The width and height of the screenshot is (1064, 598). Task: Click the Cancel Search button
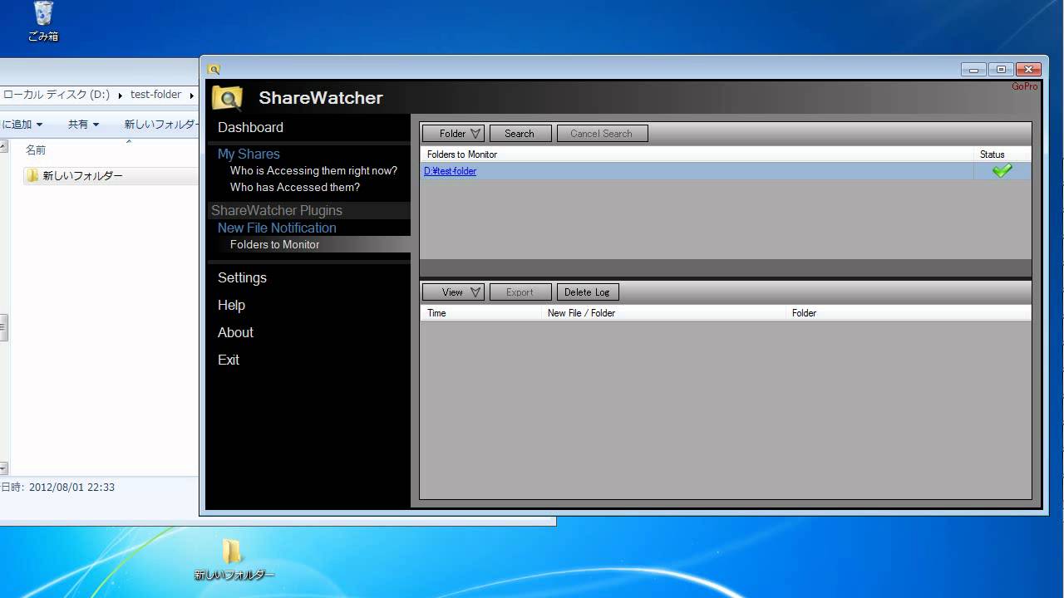tap(602, 134)
